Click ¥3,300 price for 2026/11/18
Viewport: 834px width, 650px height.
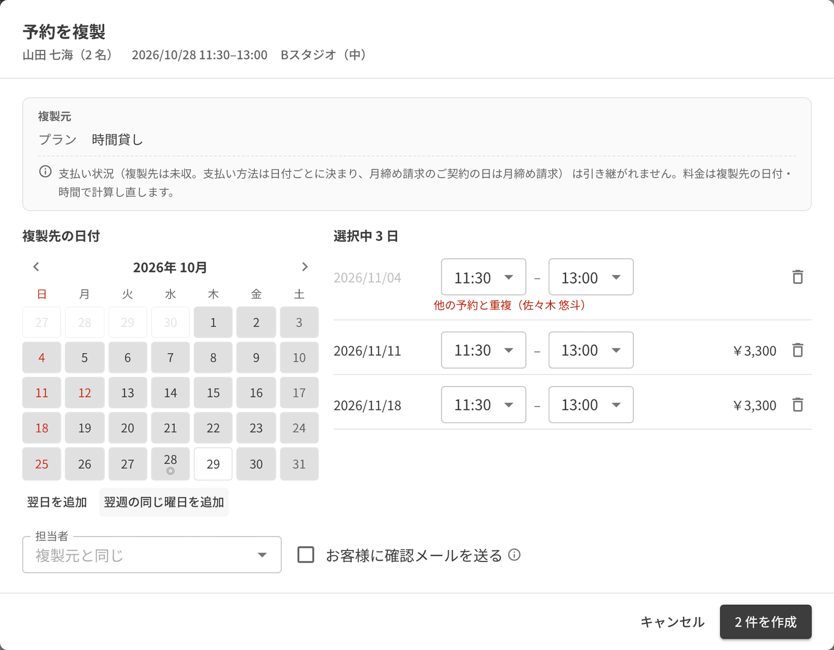(x=754, y=405)
